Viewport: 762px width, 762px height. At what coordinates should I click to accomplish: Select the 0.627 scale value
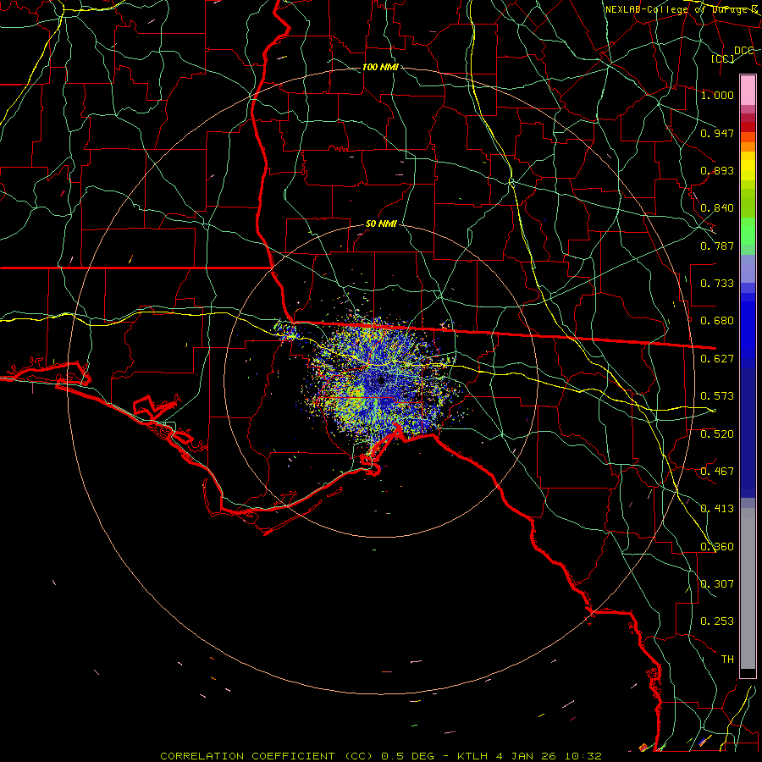[x=717, y=359]
